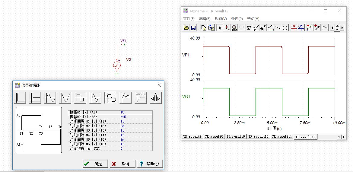Screen dimensions: 353x172
Task: Edit time interval #3 (T3) value
Action: [x=136, y=130]
